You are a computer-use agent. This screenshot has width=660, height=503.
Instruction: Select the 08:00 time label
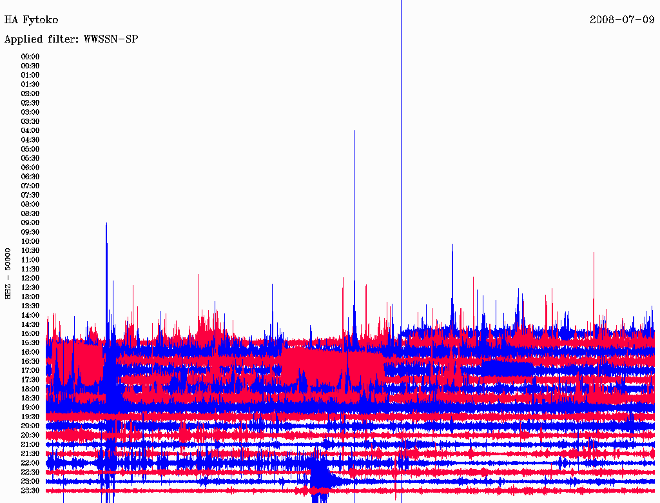30,204
